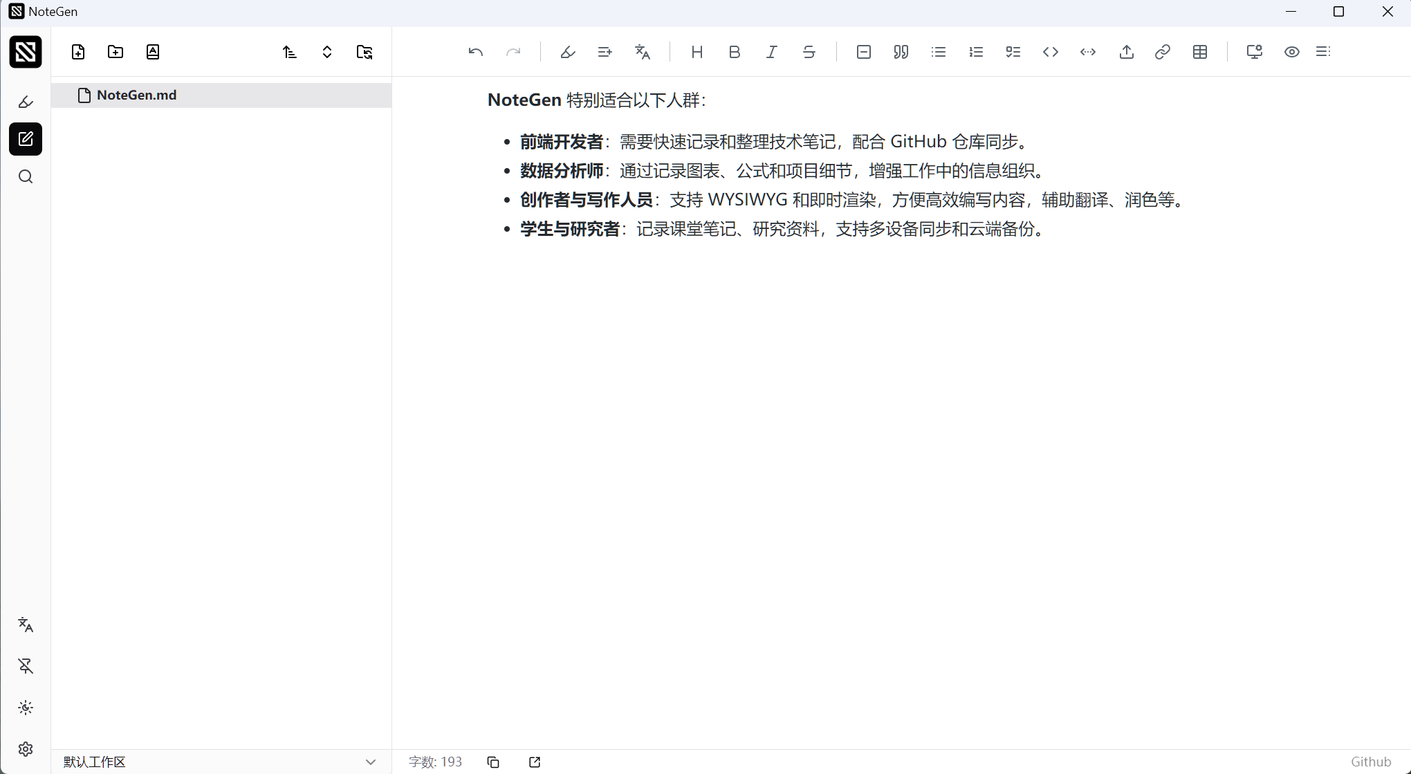Image resolution: width=1411 pixels, height=774 pixels.
Task: Click the folder sync icon
Action: click(x=365, y=52)
